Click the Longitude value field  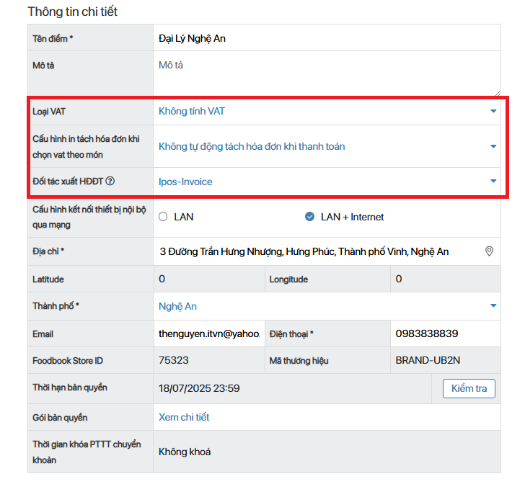pyautogui.click(x=445, y=279)
